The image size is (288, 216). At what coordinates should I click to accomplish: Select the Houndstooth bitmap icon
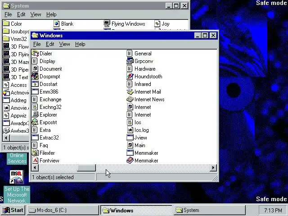pyautogui.click(x=130, y=76)
